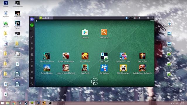Switch to BlueStacks taskbar button
187x105 pixels.
32,103
